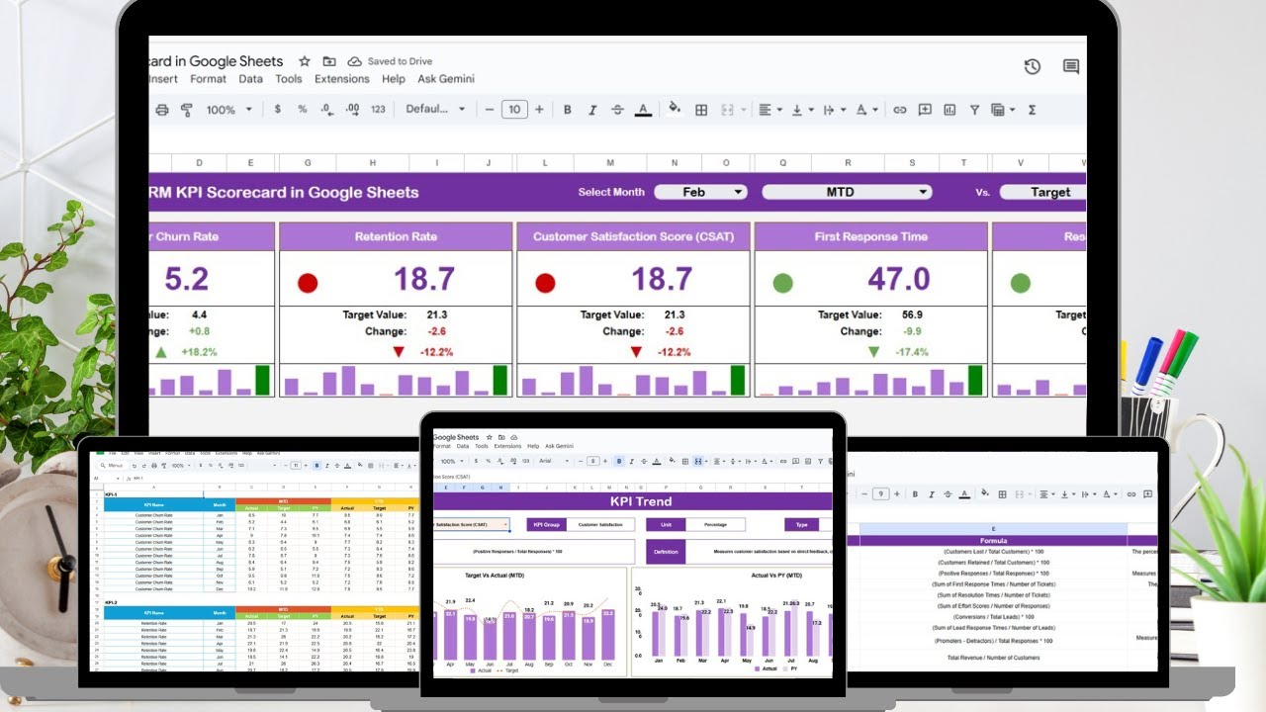Viewport: 1266px width, 712px height.
Task: Open the Help menu in main window
Action: pos(393,79)
